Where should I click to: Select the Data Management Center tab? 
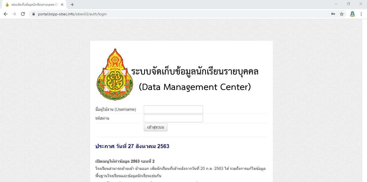point(34,5)
